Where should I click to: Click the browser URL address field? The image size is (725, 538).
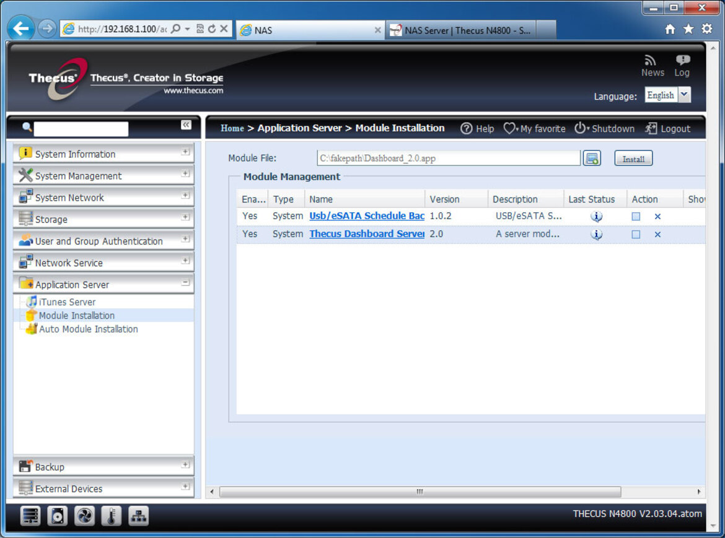[122, 29]
